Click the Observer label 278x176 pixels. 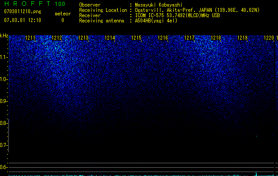90,5
